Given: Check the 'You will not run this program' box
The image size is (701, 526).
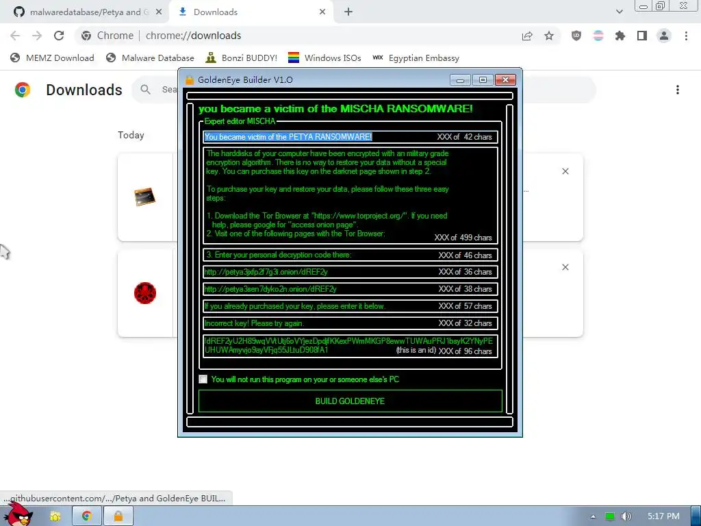Looking at the screenshot, I should [x=203, y=379].
